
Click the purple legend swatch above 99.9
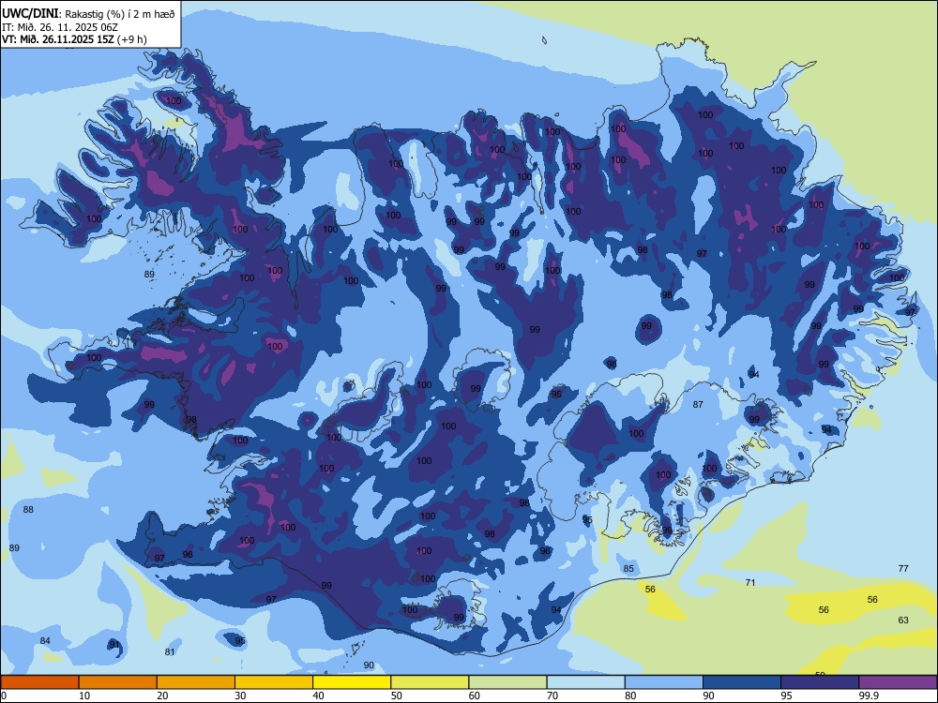coord(898,682)
